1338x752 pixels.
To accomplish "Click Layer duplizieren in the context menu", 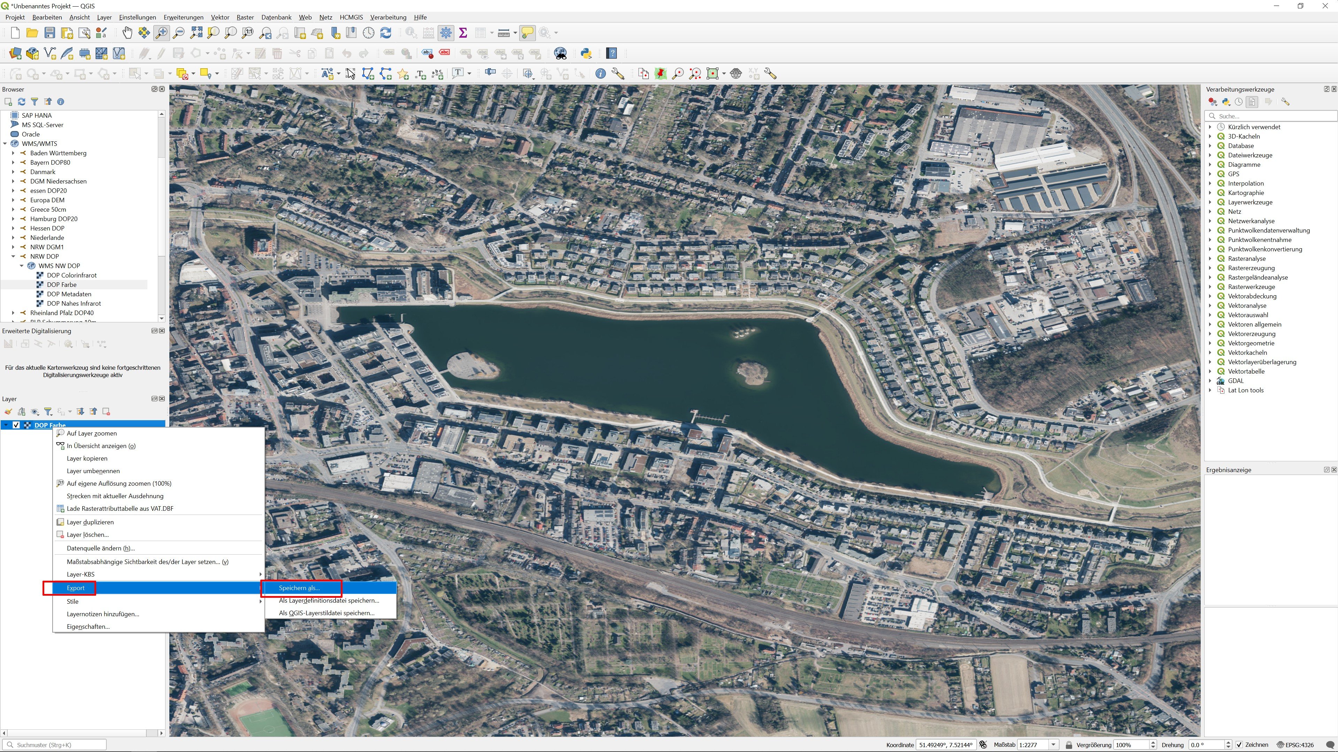I will tap(90, 522).
